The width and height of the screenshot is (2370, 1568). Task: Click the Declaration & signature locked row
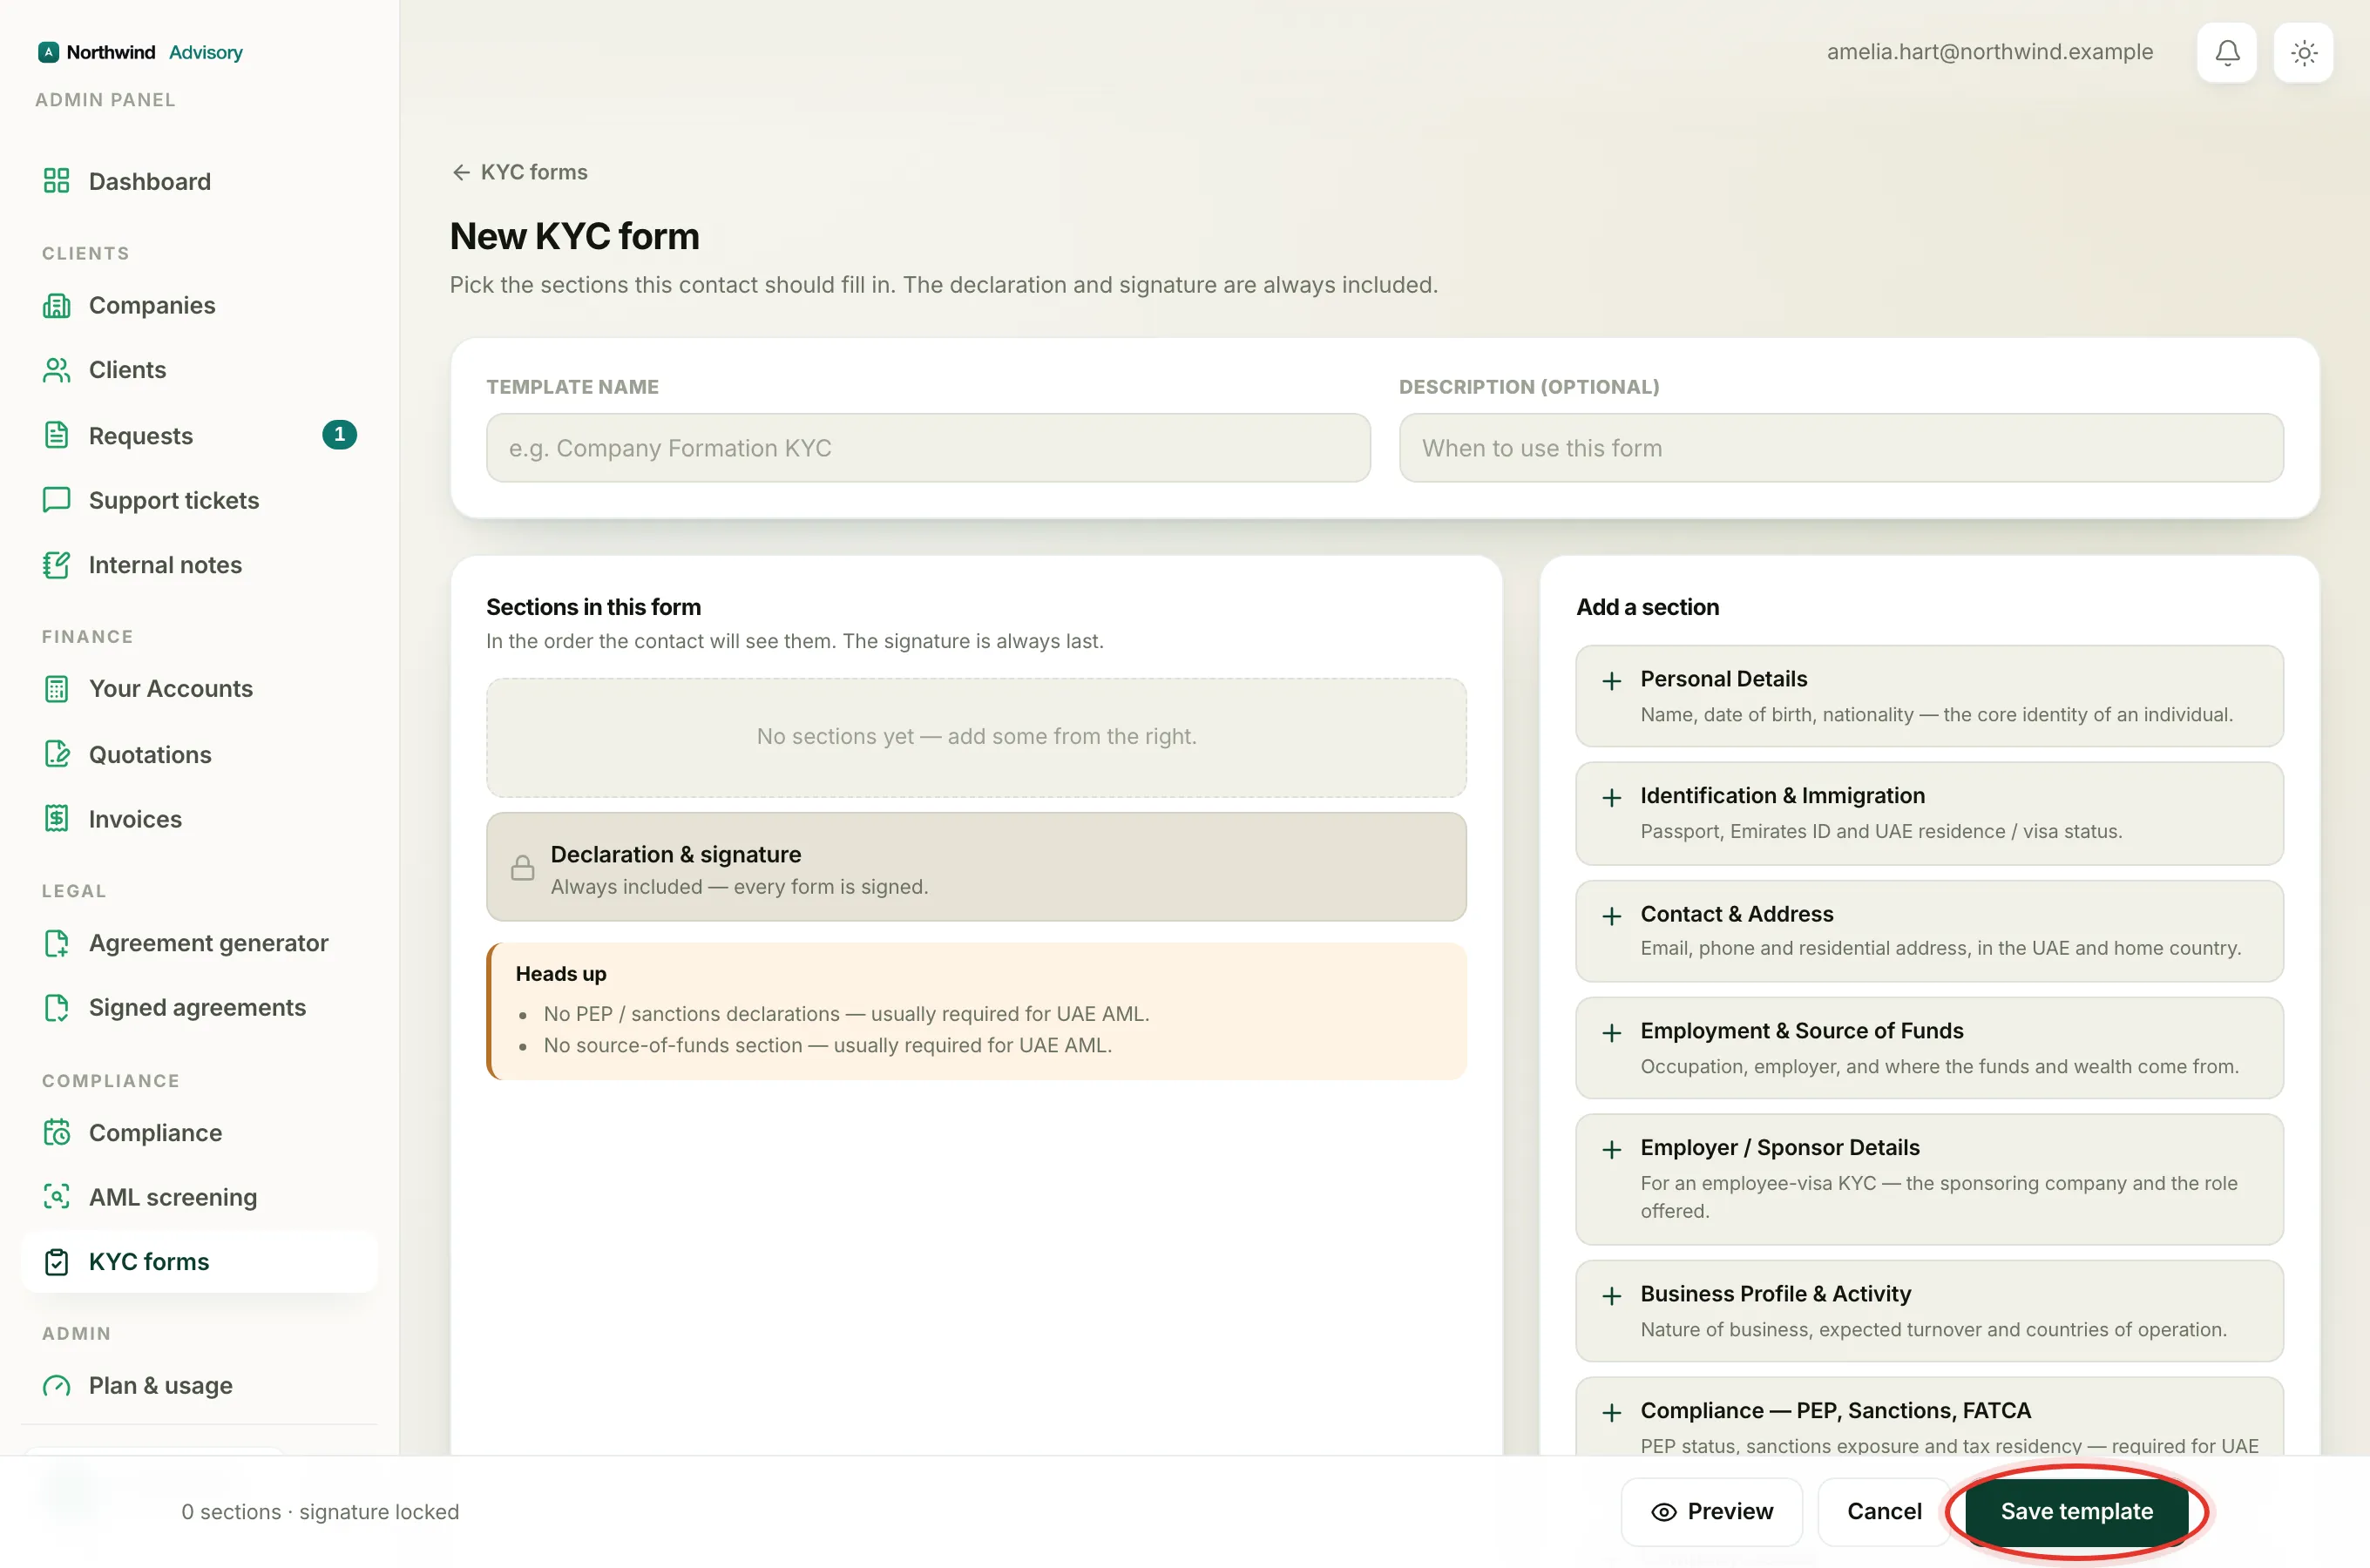(x=976, y=867)
